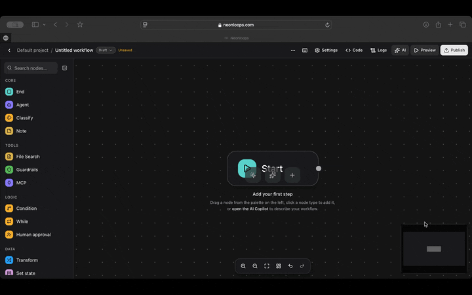Screen dimensions: 472x295
Task: Click the sparkle AI button on Start node
Action: [x=273, y=175]
